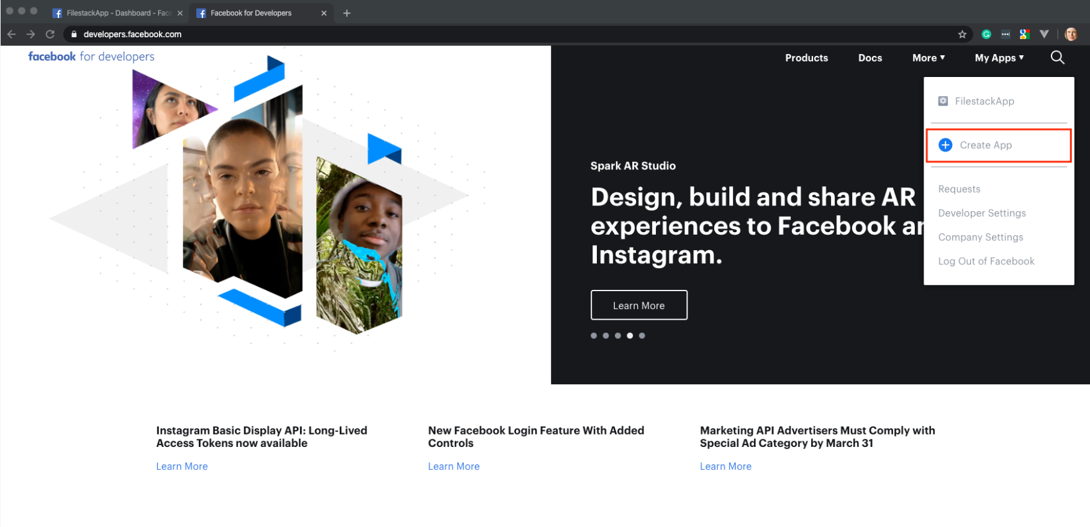
Task: Bookmark this page with star icon
Action: pos(962,34)
